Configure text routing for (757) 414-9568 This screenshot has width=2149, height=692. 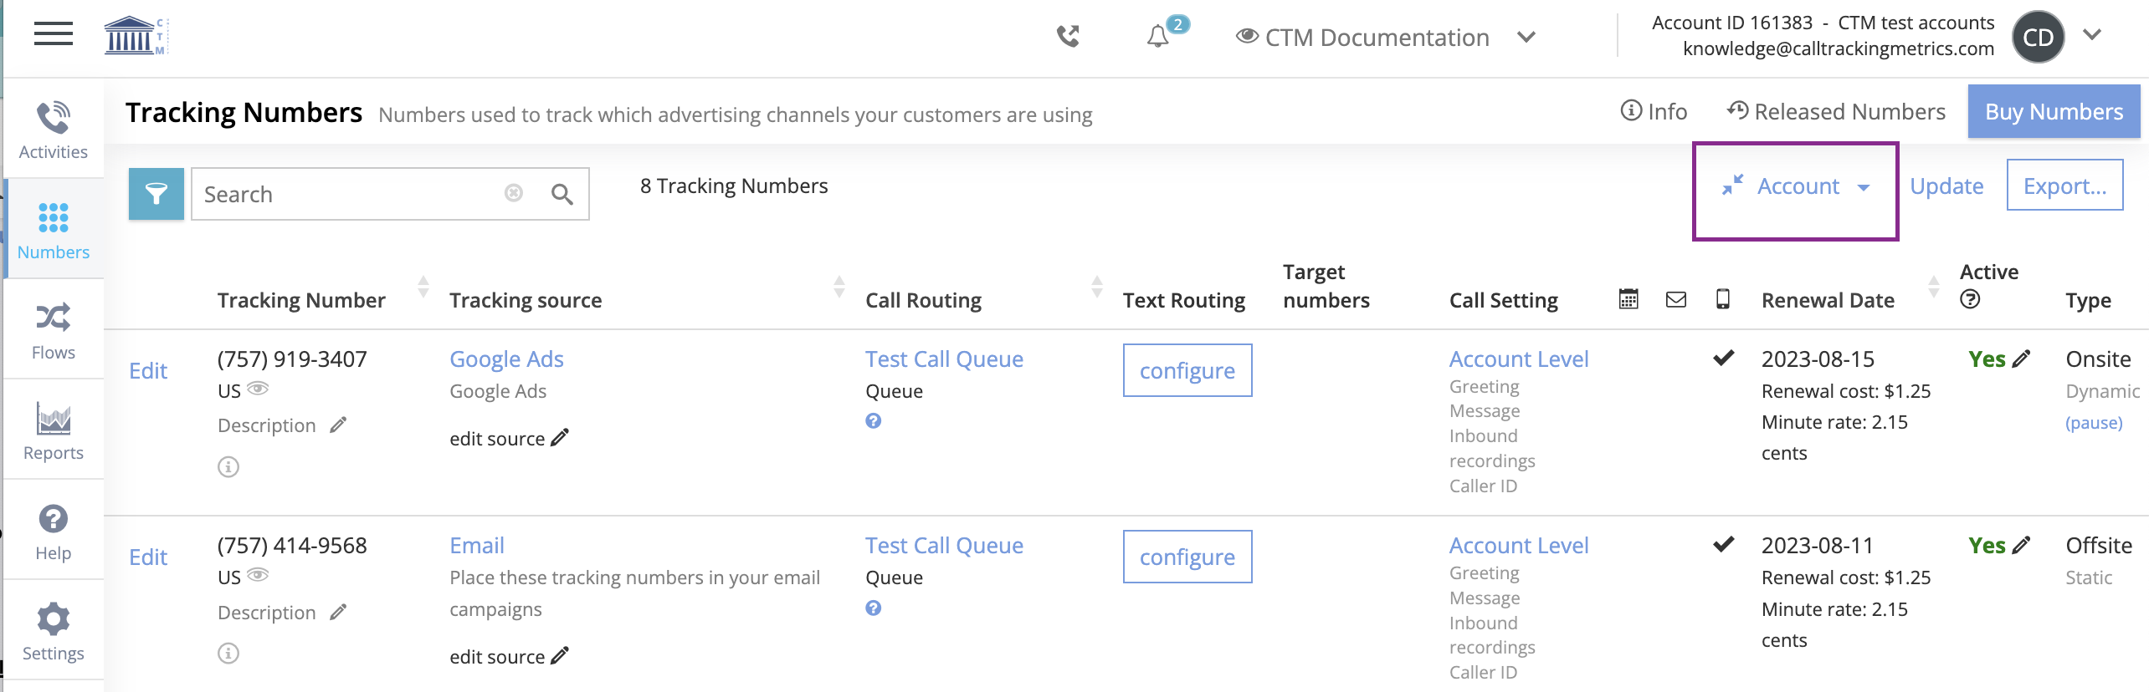[1187, 557]
